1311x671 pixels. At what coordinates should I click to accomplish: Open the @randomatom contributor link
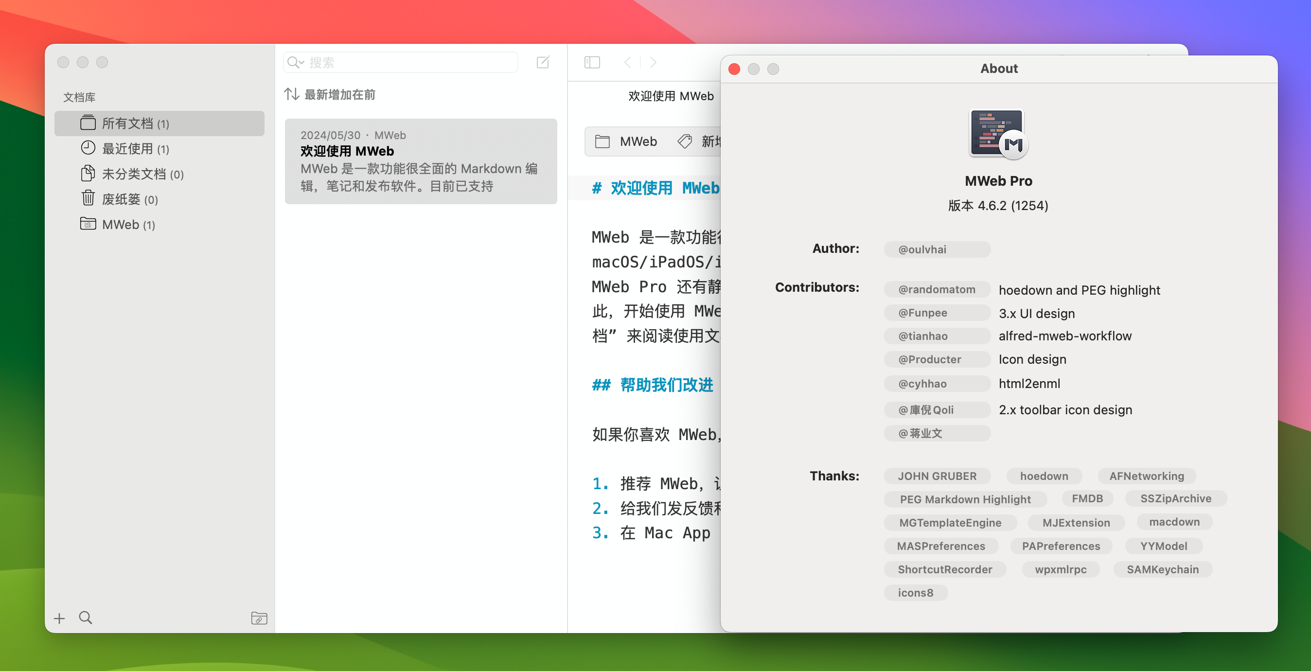937,289
